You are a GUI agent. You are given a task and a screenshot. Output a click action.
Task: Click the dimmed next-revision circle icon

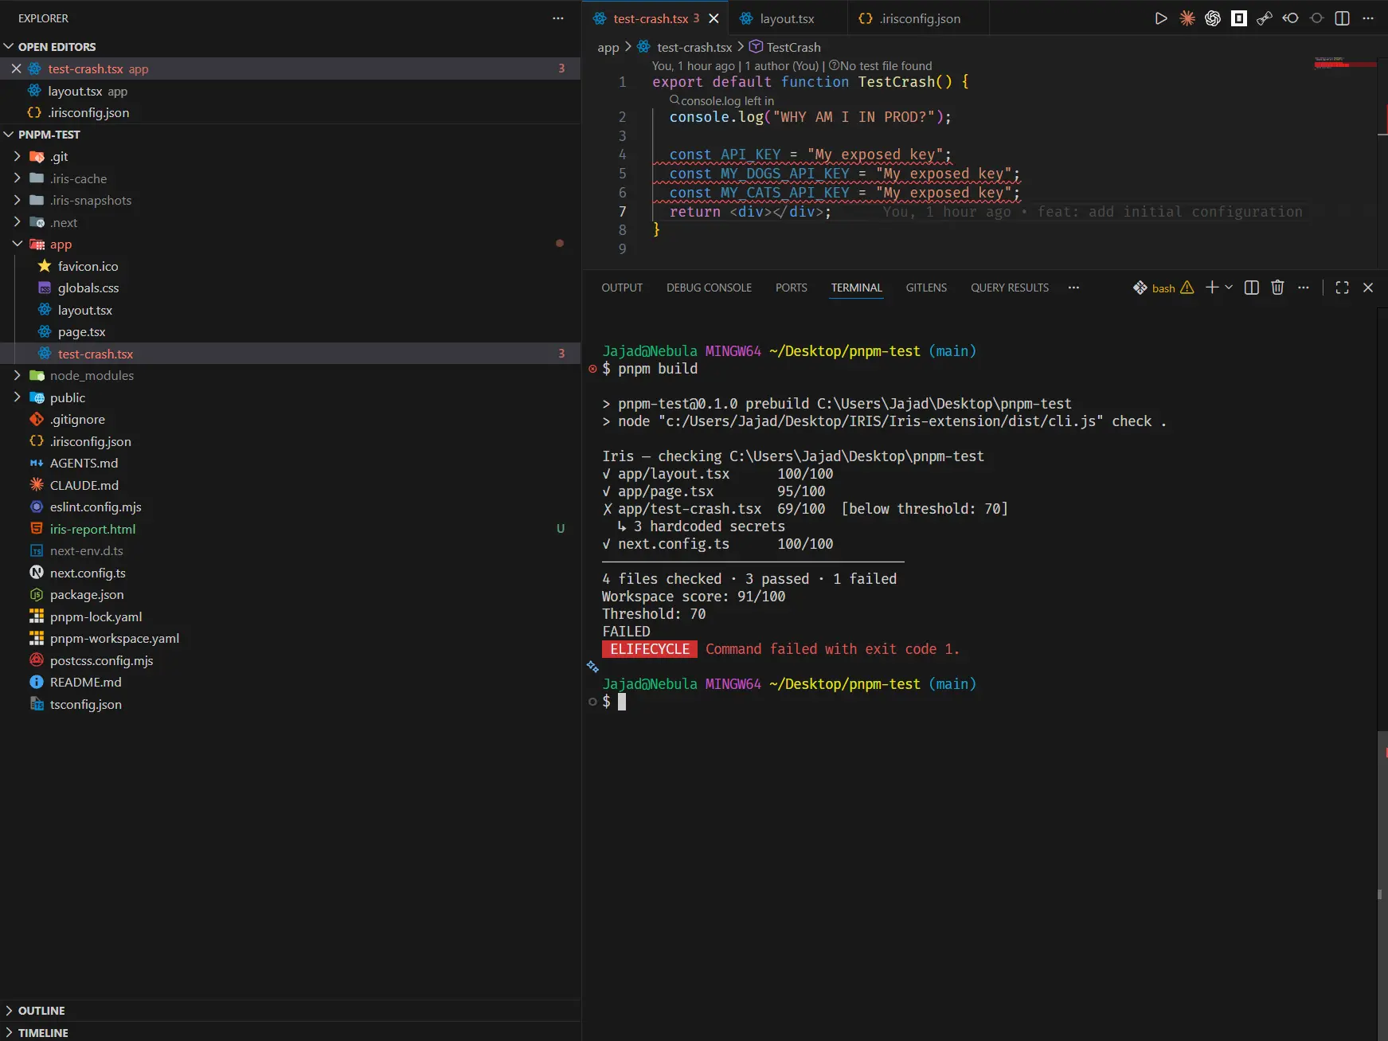[1316, 18]
